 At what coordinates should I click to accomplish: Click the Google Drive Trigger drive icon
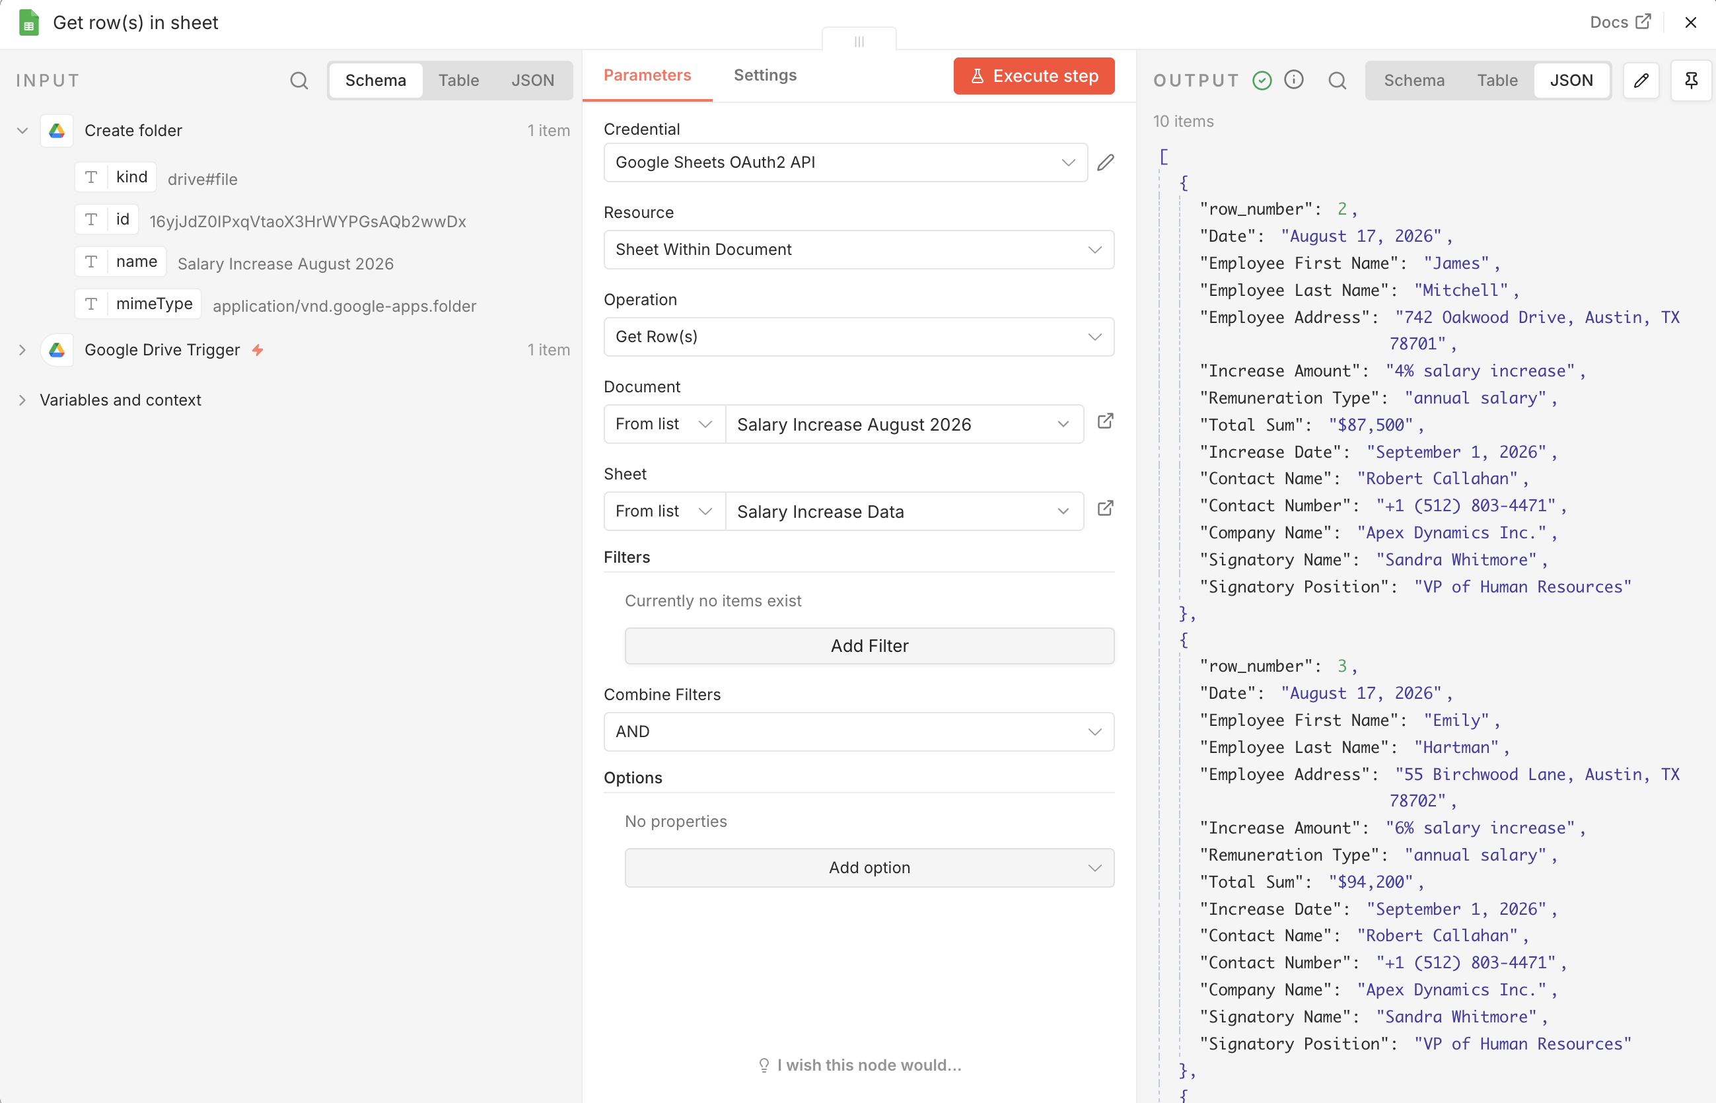tap(57, 349)
